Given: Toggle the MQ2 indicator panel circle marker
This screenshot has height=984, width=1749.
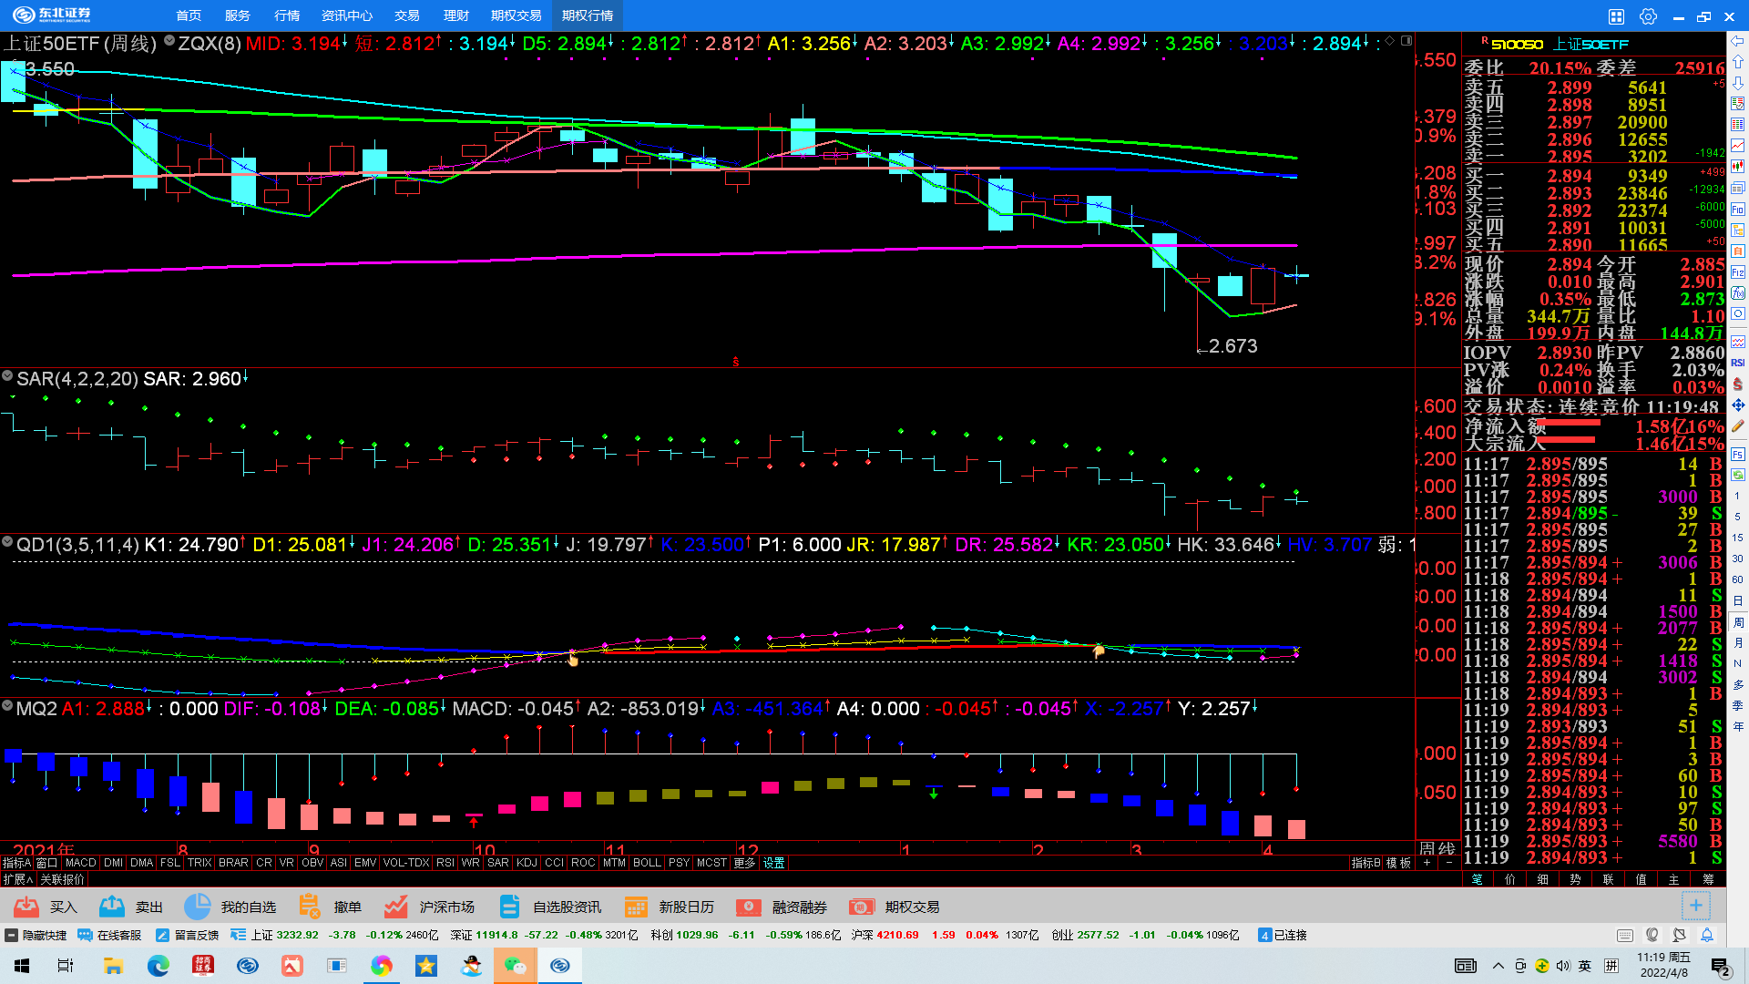Looking at the screenshot, I should tap(7, 706).
